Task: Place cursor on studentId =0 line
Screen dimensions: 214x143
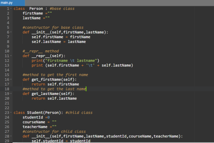Action: click(36, 117)
